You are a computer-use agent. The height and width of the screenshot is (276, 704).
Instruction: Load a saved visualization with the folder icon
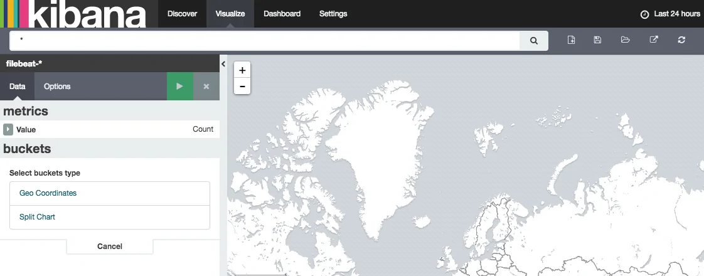(x=626, y=40)
